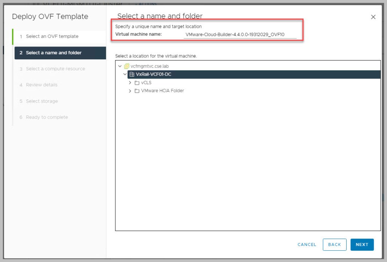This screenshot has width=387, height=262.
Task: Click the BACK button
Action: 334,245
